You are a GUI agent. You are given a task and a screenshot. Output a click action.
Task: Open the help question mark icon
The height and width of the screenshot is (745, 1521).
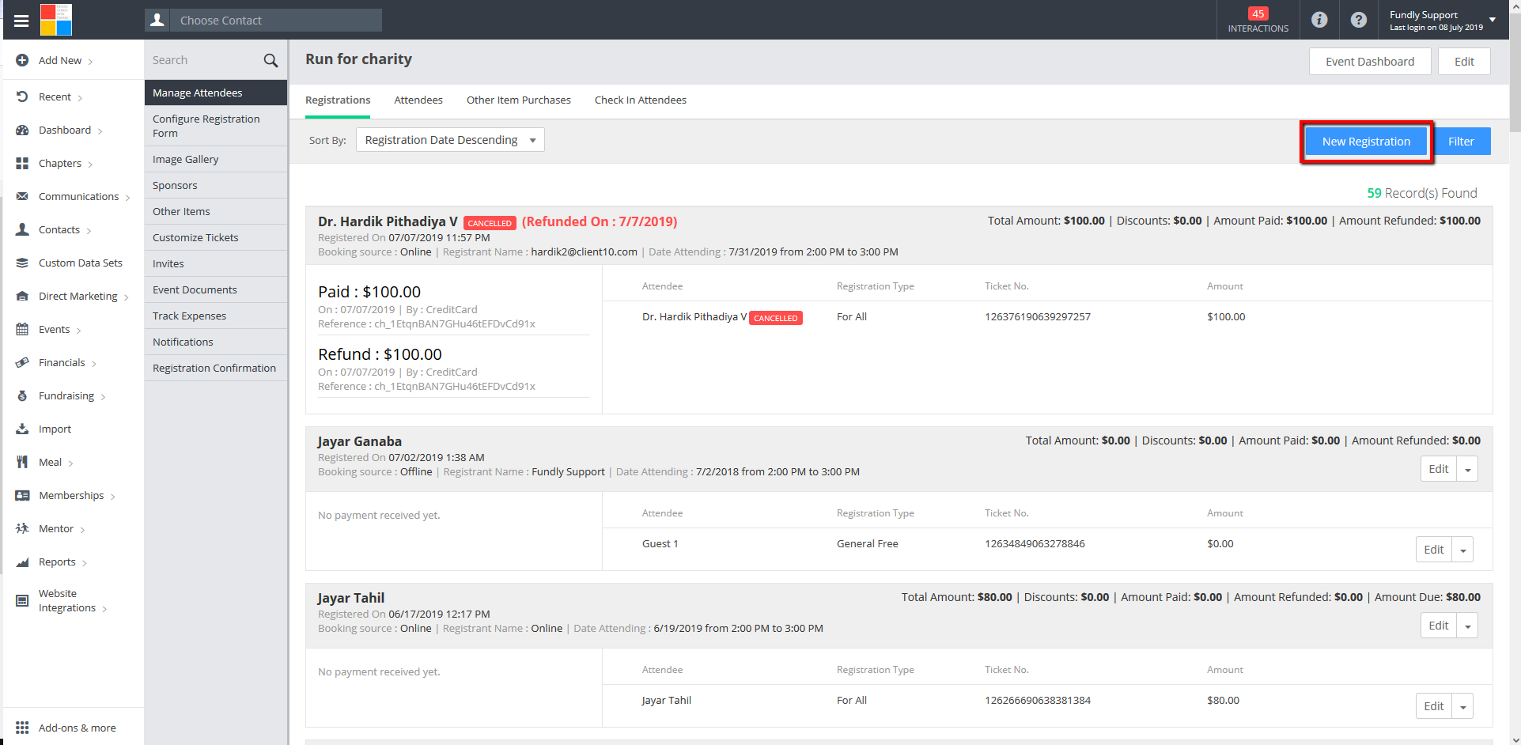[1358, 20]
